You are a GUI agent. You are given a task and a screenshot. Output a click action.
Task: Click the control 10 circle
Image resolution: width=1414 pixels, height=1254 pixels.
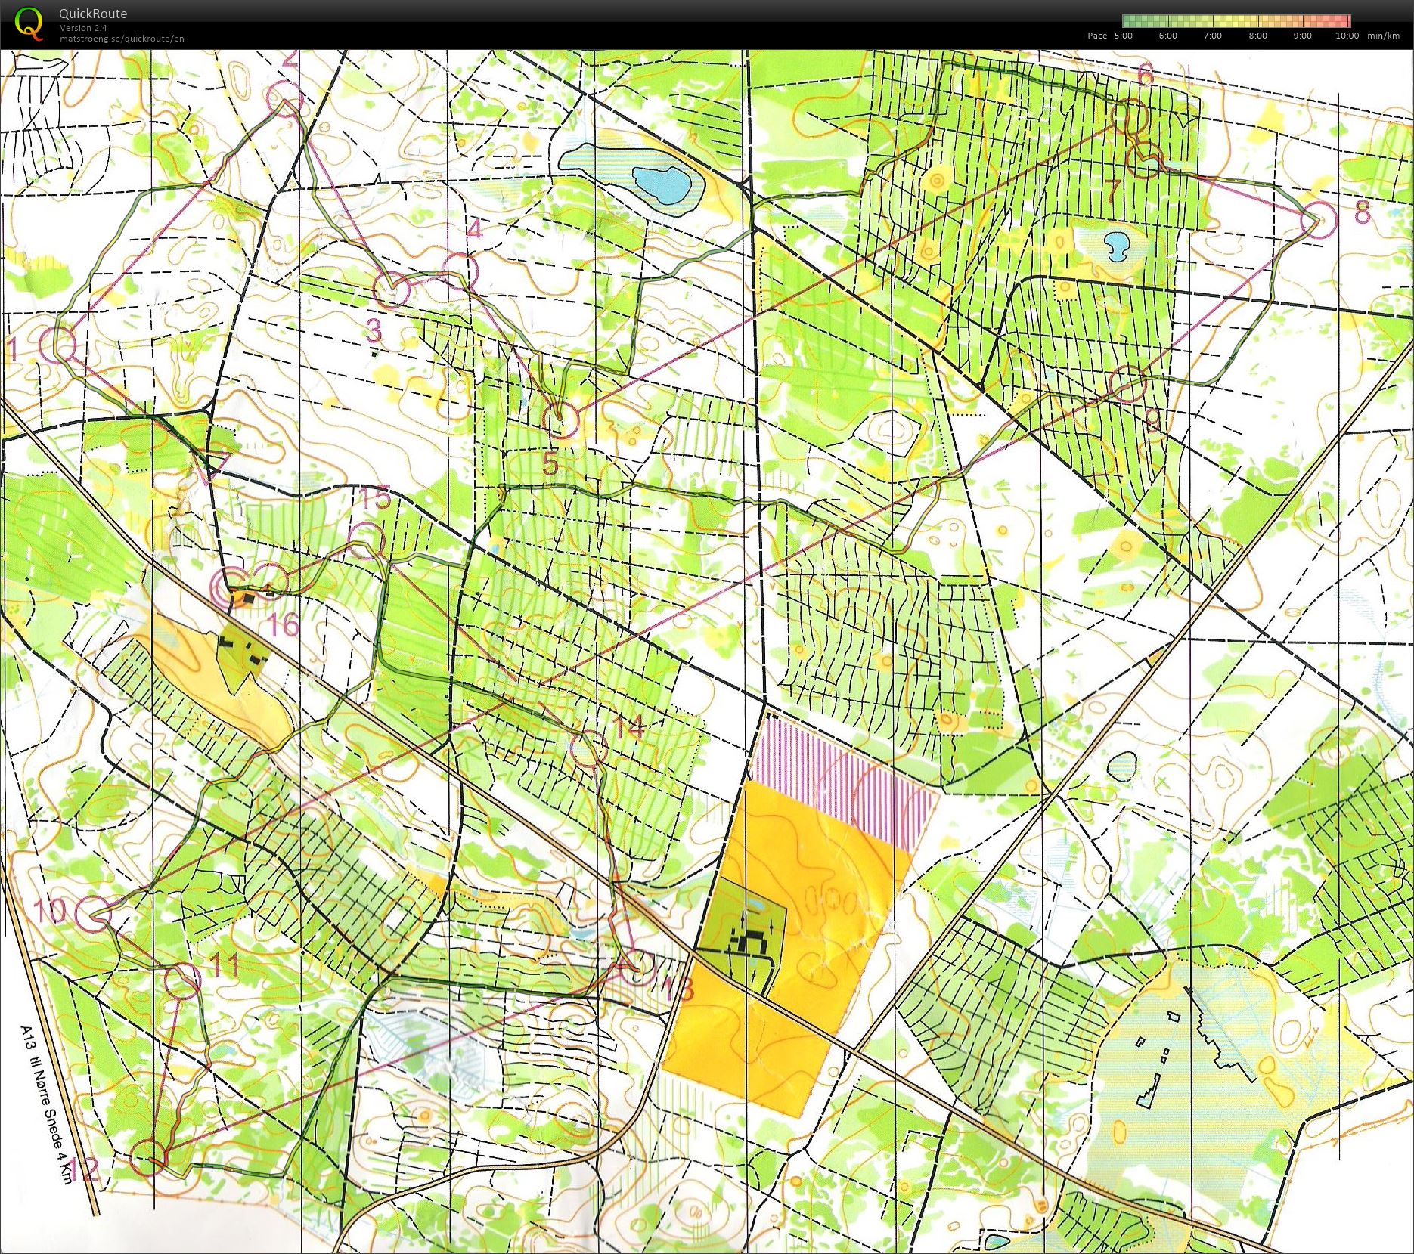click(x=95, y=914)
